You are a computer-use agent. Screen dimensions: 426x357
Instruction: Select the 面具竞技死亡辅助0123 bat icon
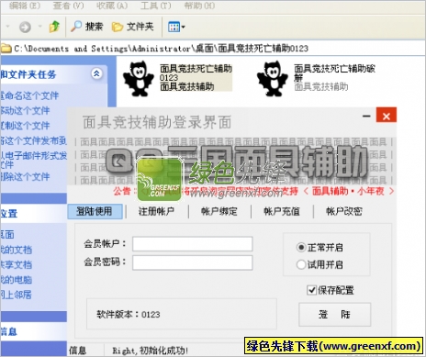tap(139, 79)
